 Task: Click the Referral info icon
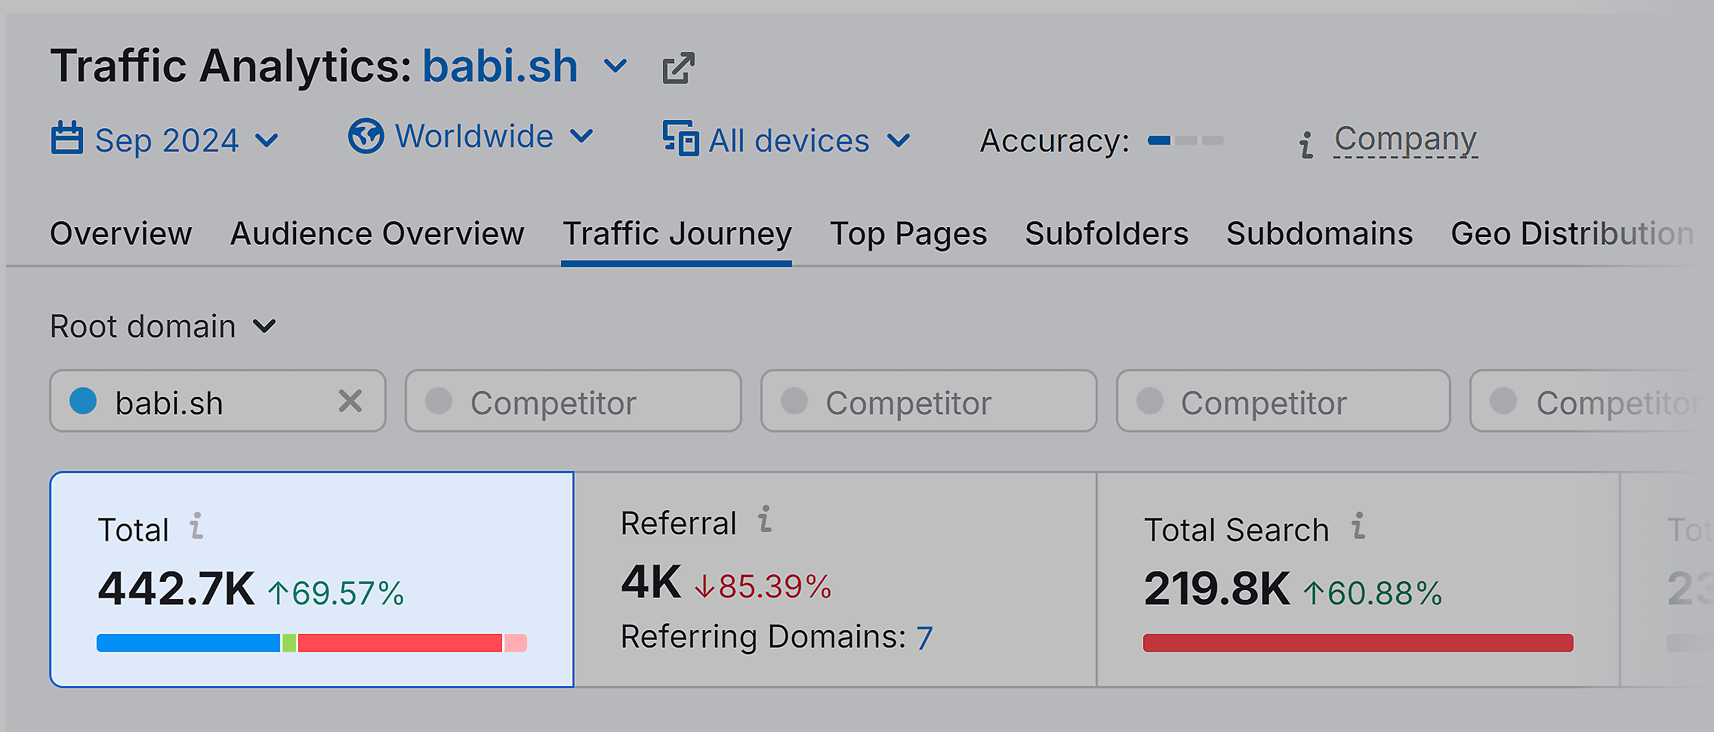point(763,521)
